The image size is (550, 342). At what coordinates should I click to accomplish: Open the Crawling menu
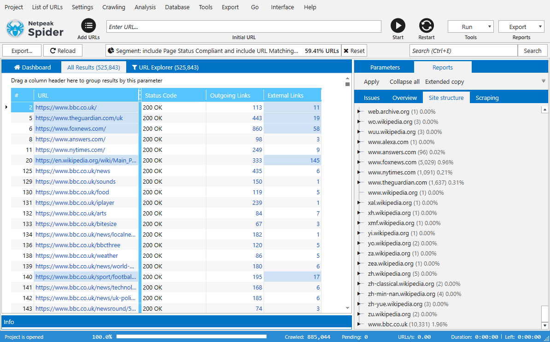click(x=114, y=7)
